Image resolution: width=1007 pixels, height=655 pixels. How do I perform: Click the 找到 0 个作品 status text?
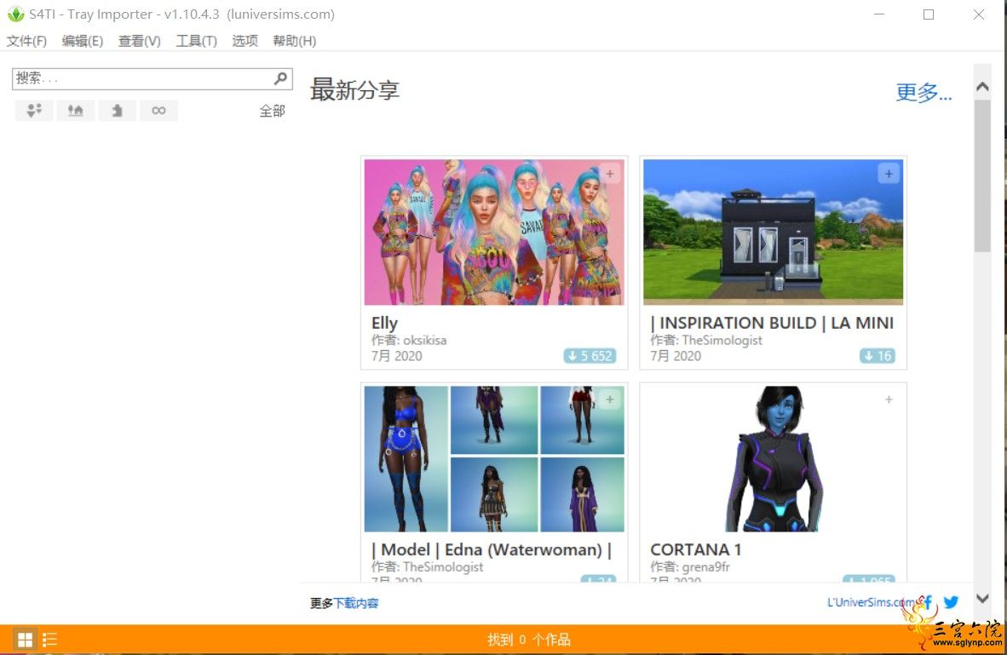click(528, 640)
